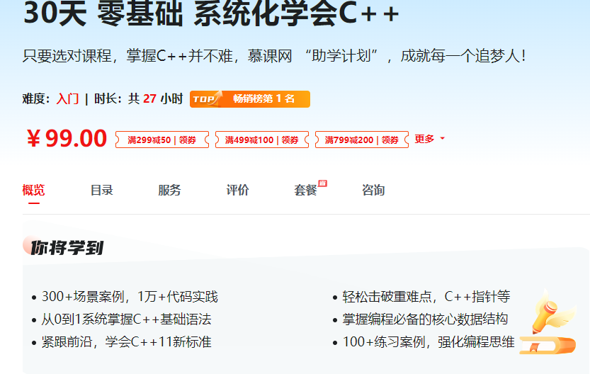
Task: Click the subtitle mentioning 慕课网 助学计划
Action: click(274, 56)
